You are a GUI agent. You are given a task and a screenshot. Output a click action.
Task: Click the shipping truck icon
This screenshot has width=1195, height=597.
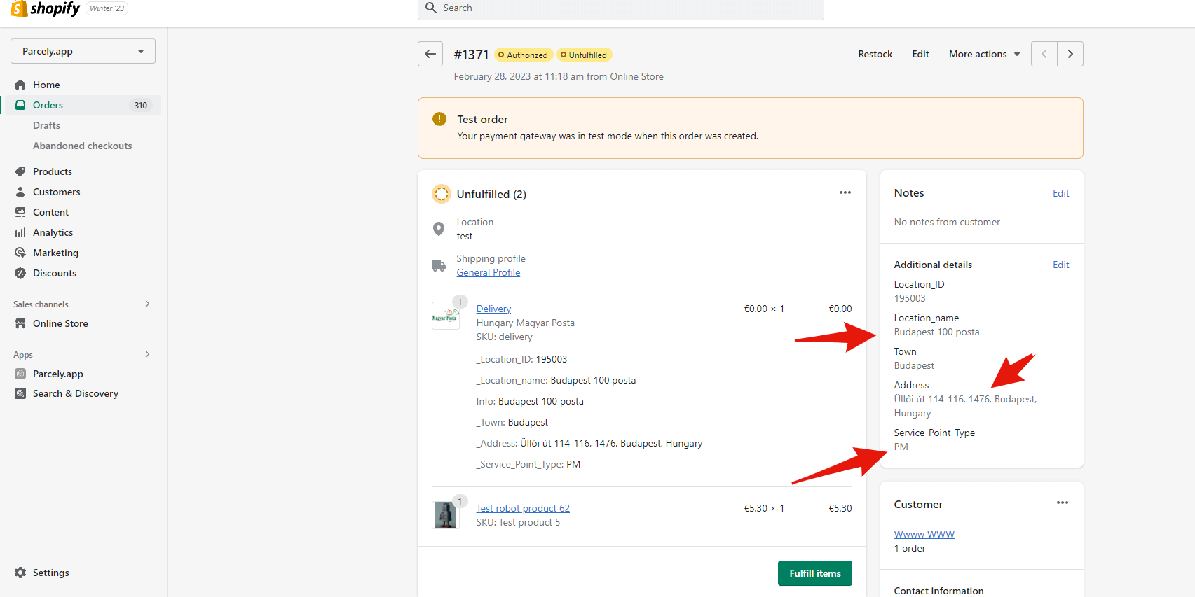(x=439, y=265)
